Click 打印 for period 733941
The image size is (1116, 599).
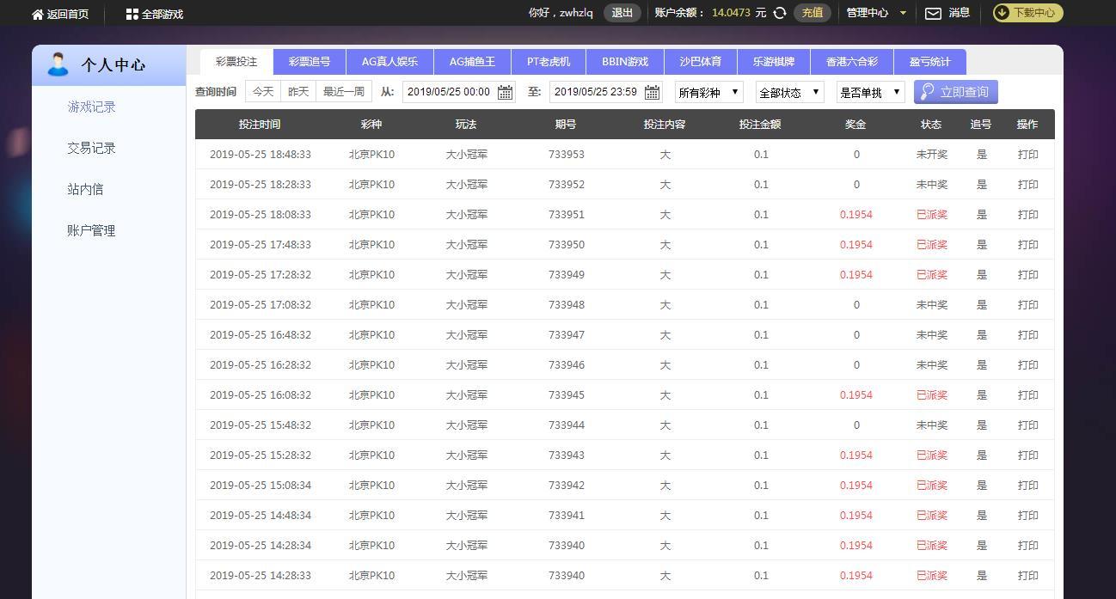click(1027, 516)
